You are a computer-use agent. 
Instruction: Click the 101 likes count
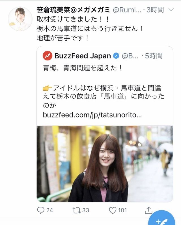pyautogui.click(x=122, y=210)
